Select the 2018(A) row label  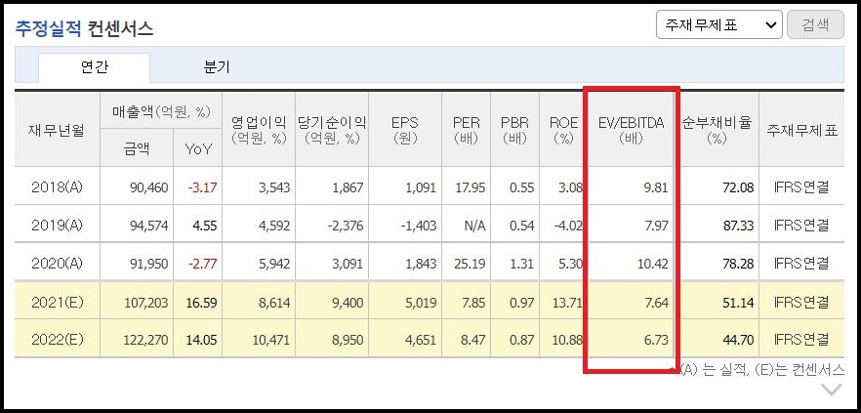(57, 187)
